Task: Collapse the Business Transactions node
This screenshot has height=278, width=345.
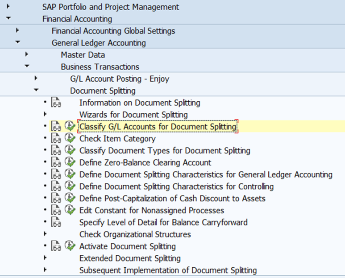Action: pos(27,66)
